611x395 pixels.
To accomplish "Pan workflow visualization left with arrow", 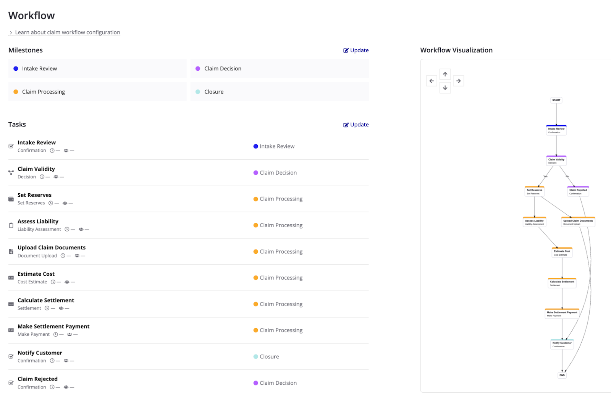I will (x=432, y=81).
